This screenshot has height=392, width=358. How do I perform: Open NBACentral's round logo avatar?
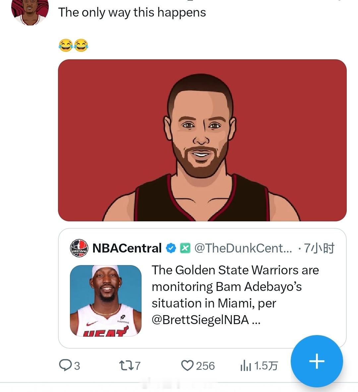79,248
